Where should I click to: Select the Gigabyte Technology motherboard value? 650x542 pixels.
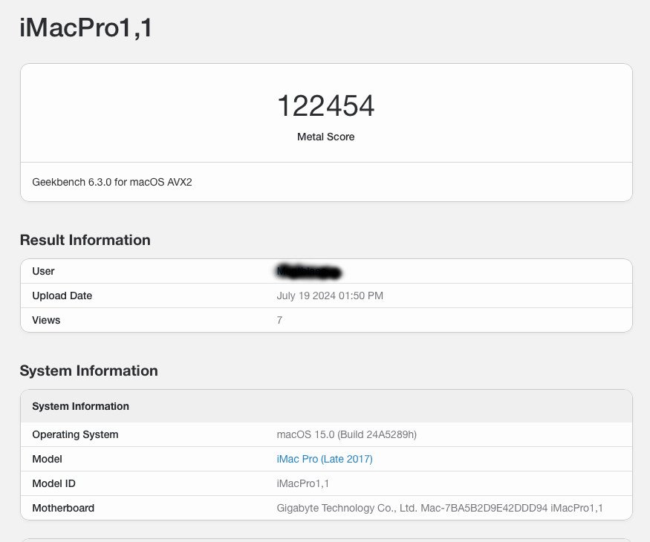(440, 508)
